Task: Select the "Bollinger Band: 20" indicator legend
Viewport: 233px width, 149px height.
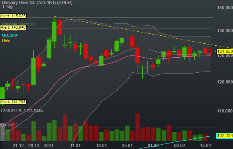Action: click(18, 24)
